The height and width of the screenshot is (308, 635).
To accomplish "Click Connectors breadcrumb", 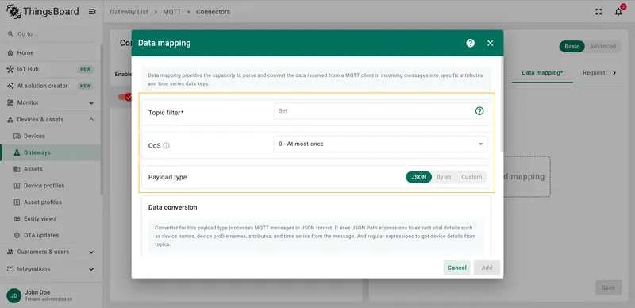I will (213, 12).
